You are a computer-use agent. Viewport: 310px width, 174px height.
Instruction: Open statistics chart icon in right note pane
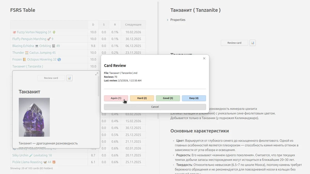tap(253, 43)
